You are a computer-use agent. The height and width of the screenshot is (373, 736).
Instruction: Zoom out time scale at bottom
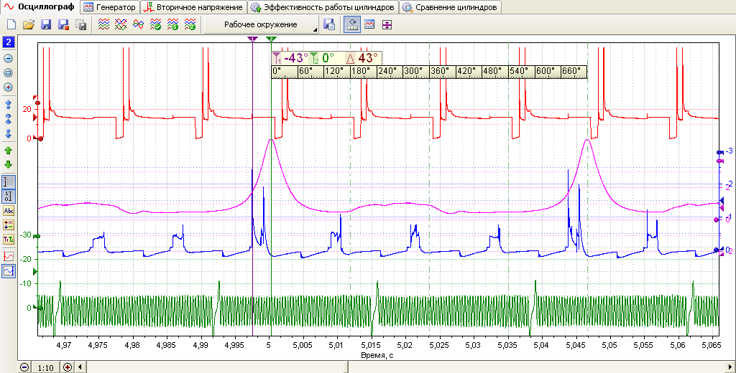(x=24, y=367)
